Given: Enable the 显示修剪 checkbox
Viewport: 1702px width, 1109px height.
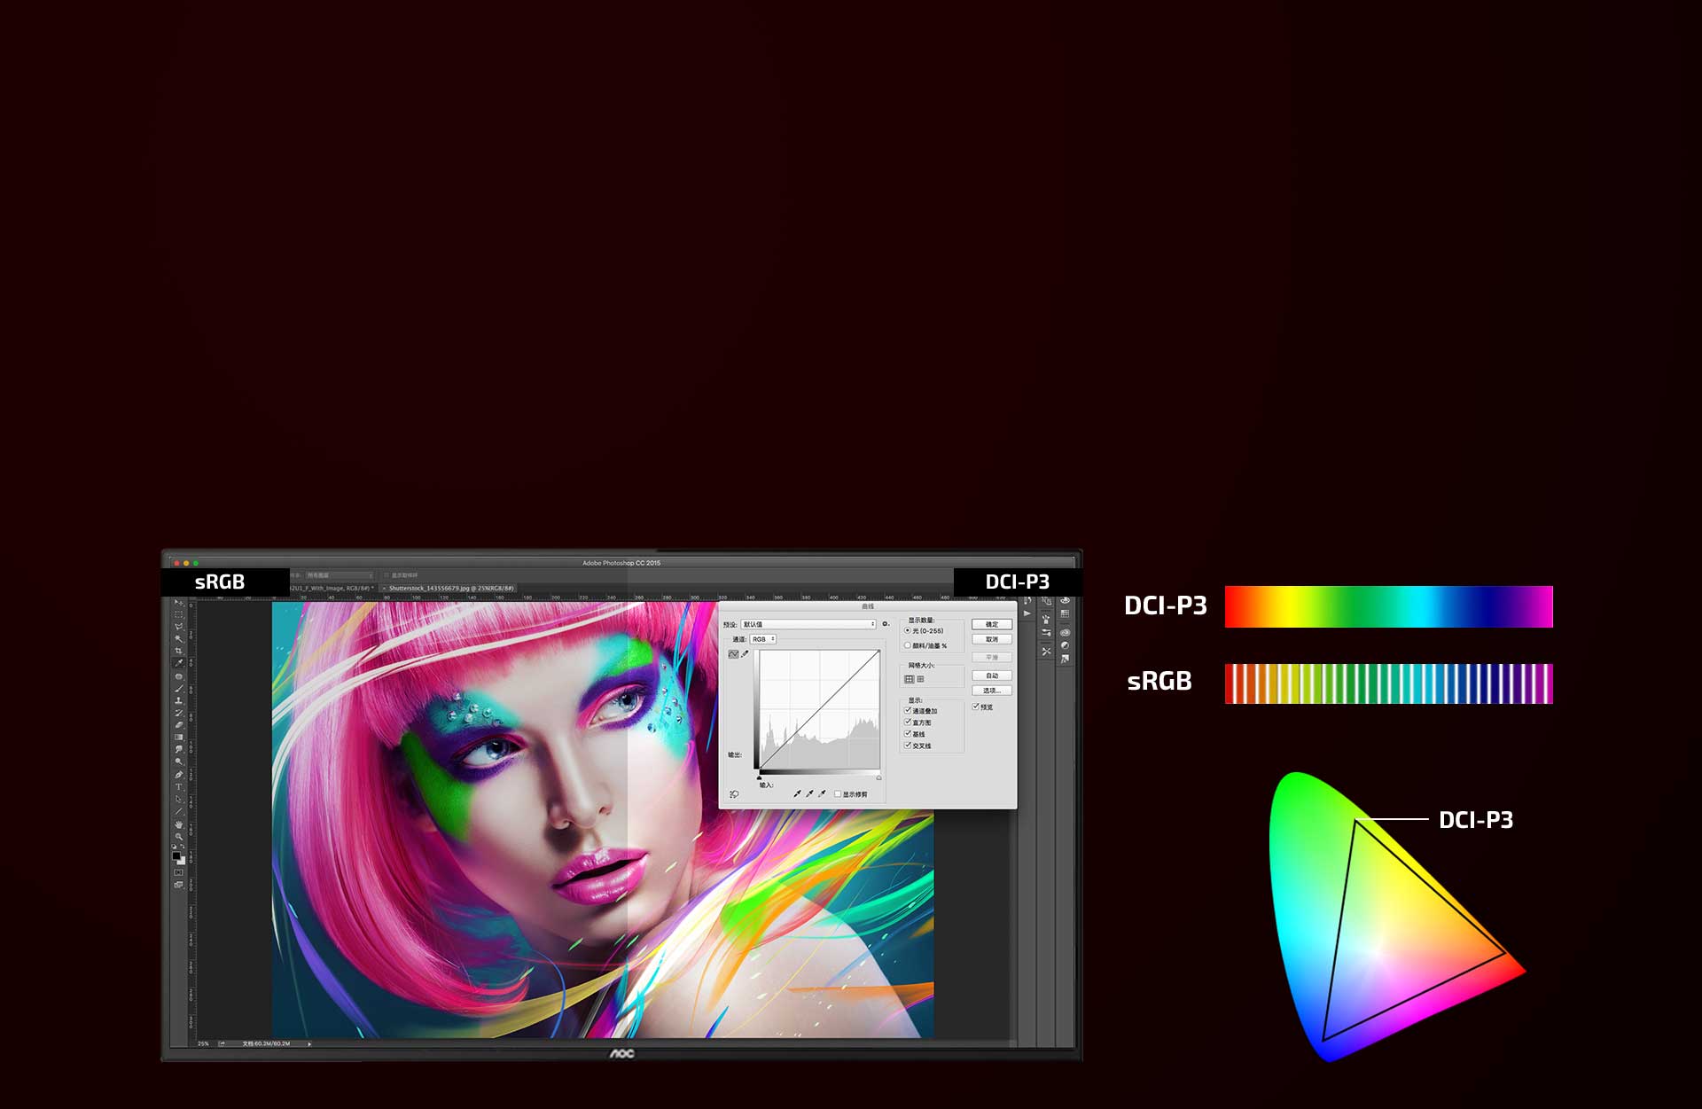Looking at the screenshot, I should pos(838,794).
